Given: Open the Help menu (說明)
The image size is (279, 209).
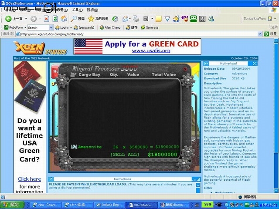Looking at the screenshot, I should (92, 10).
